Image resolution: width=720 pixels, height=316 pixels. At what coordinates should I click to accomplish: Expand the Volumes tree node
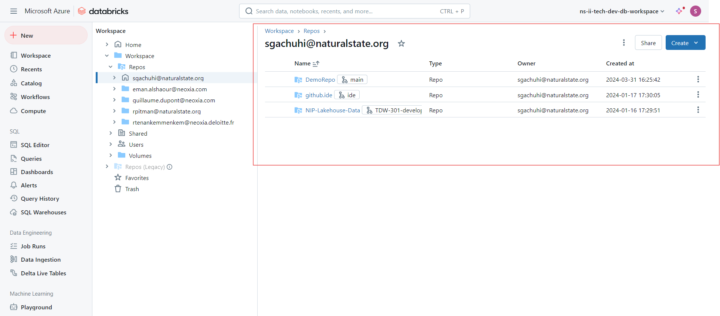click(x=111, y=155)
